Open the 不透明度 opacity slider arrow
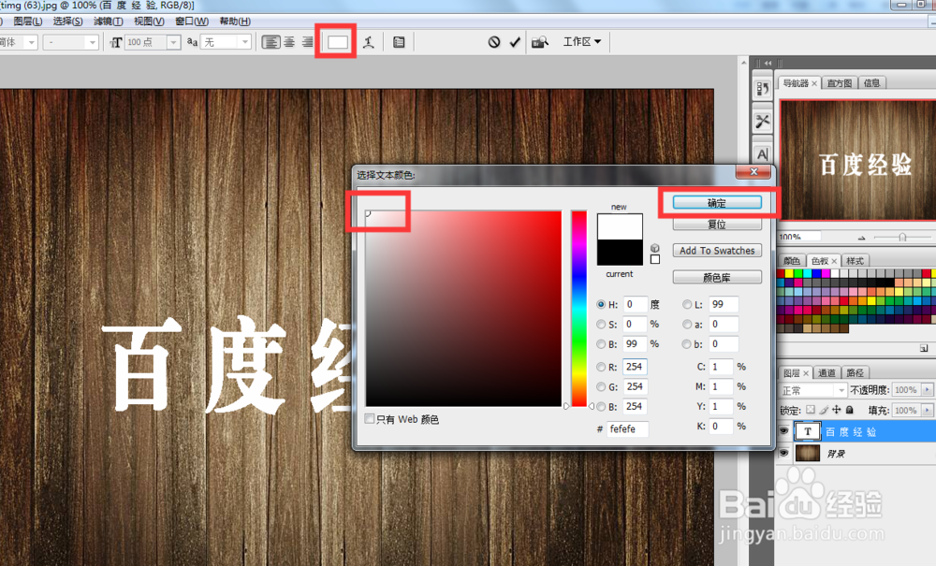The image size is (936, 566). point(927,390)
